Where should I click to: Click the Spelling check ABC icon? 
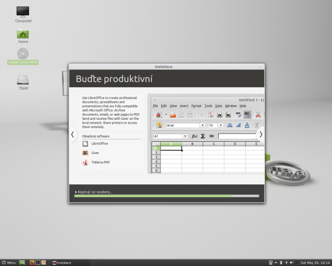point(239,115)
